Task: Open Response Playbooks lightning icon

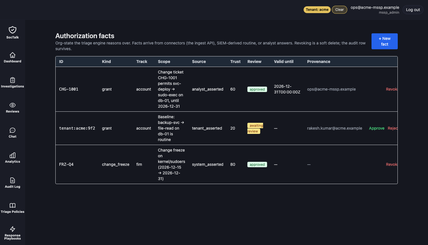Action: click(13, 229)
